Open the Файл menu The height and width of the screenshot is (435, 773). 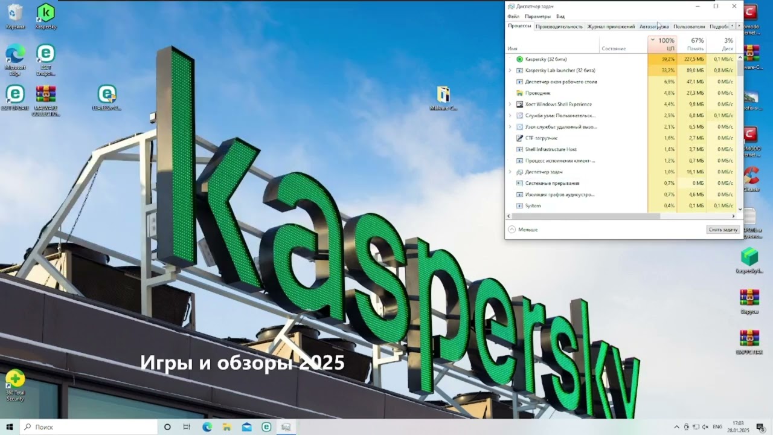click(513, 16)
